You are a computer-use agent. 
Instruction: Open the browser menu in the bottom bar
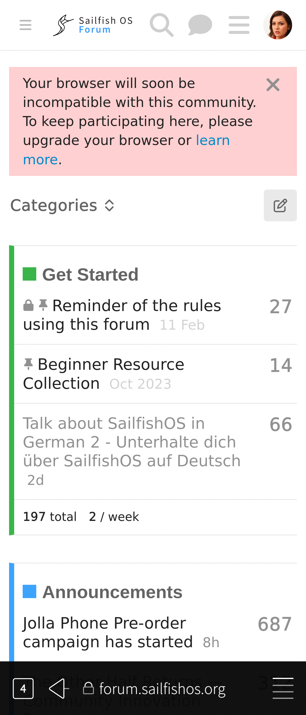(x=283, y=689)
